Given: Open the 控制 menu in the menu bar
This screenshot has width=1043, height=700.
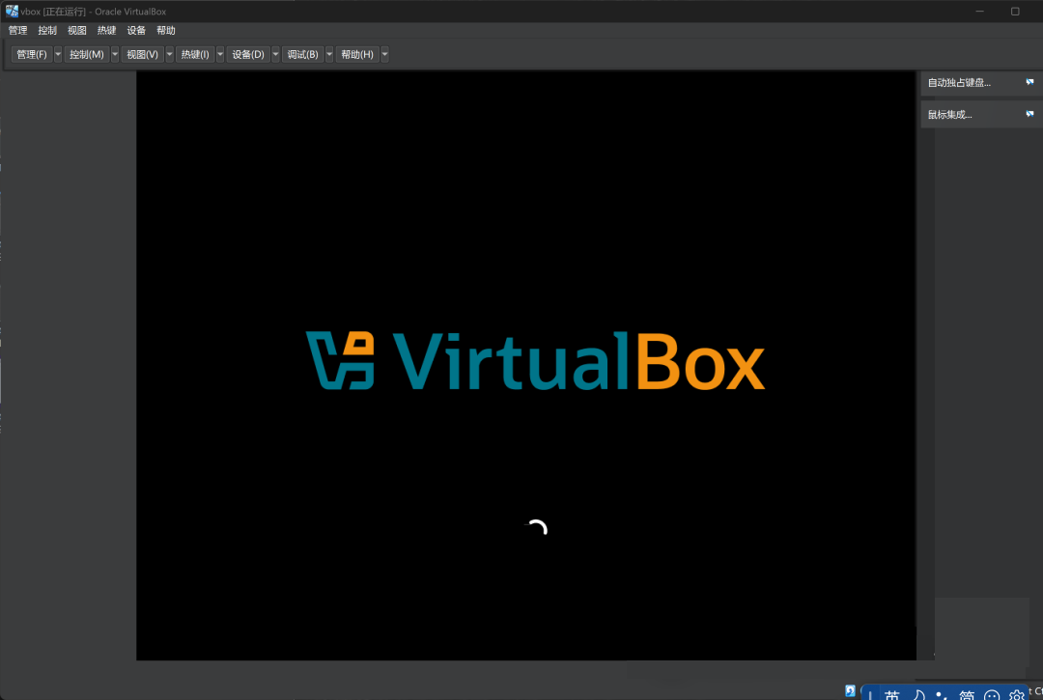Looking at the screenshot, I should tap(47, 31).
